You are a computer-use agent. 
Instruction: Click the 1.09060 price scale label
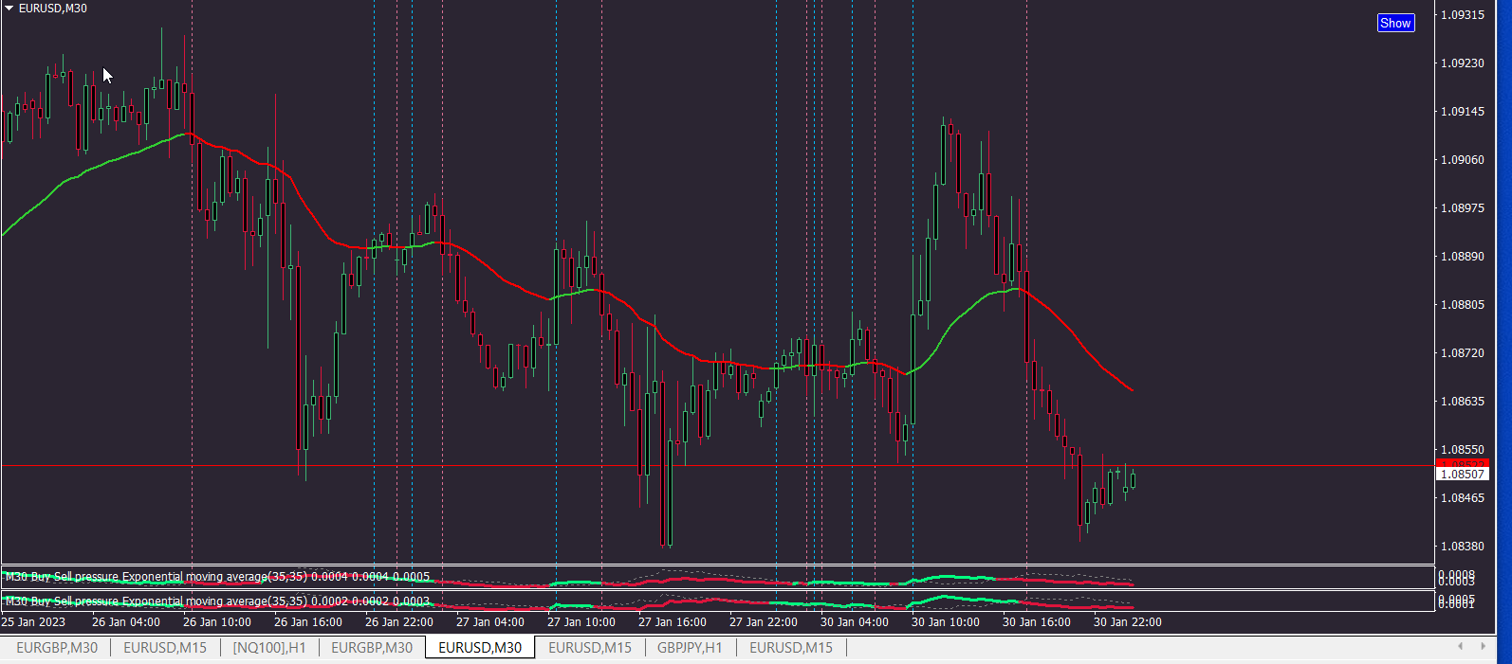point(1463,160)
